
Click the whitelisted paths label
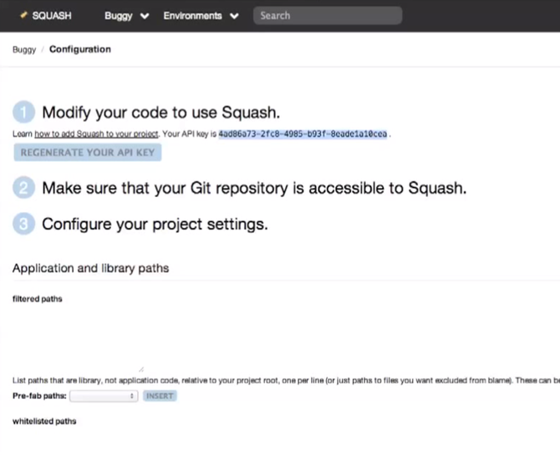(x=44, y=422)
